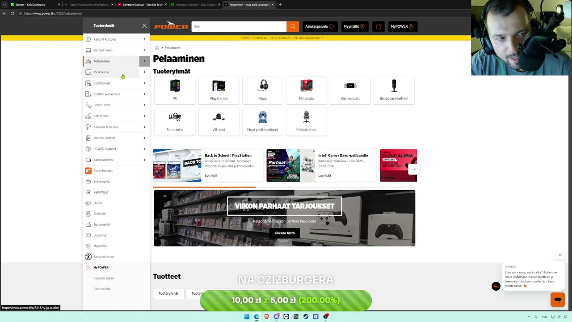Select the Broadcast-laitteet microphone tile

[394, 90]
